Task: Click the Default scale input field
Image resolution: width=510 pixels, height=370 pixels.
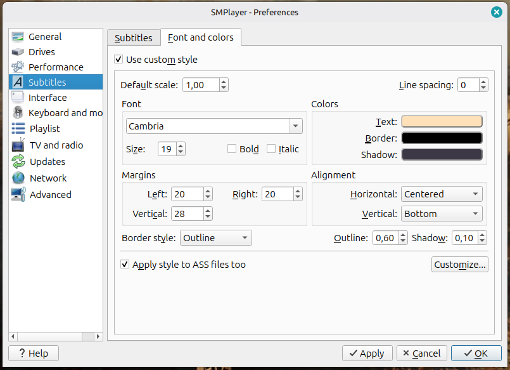Action: click(201, 85)
